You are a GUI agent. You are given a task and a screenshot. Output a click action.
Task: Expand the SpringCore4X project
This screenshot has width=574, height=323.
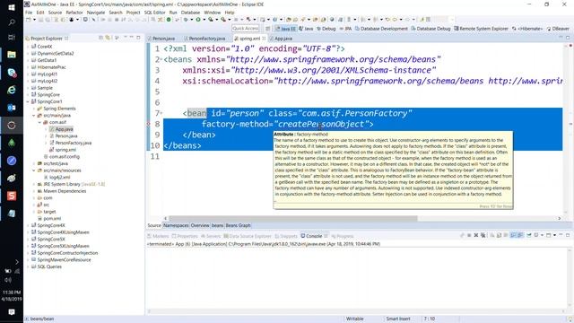click(x=28, y=225)
